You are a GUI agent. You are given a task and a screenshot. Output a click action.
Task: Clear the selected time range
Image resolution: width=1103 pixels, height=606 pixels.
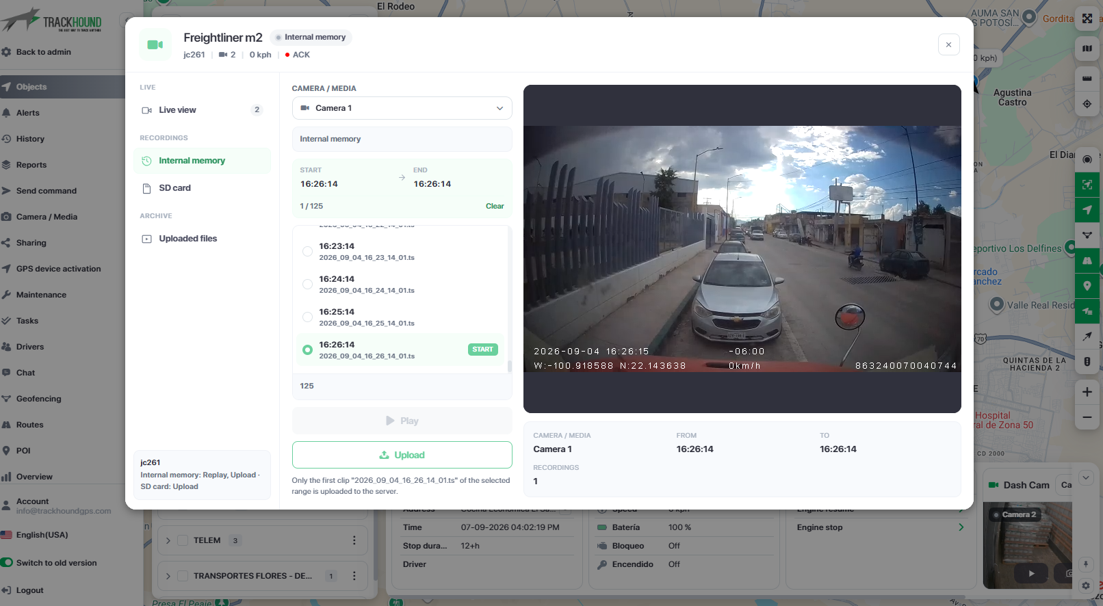[495, 206]
